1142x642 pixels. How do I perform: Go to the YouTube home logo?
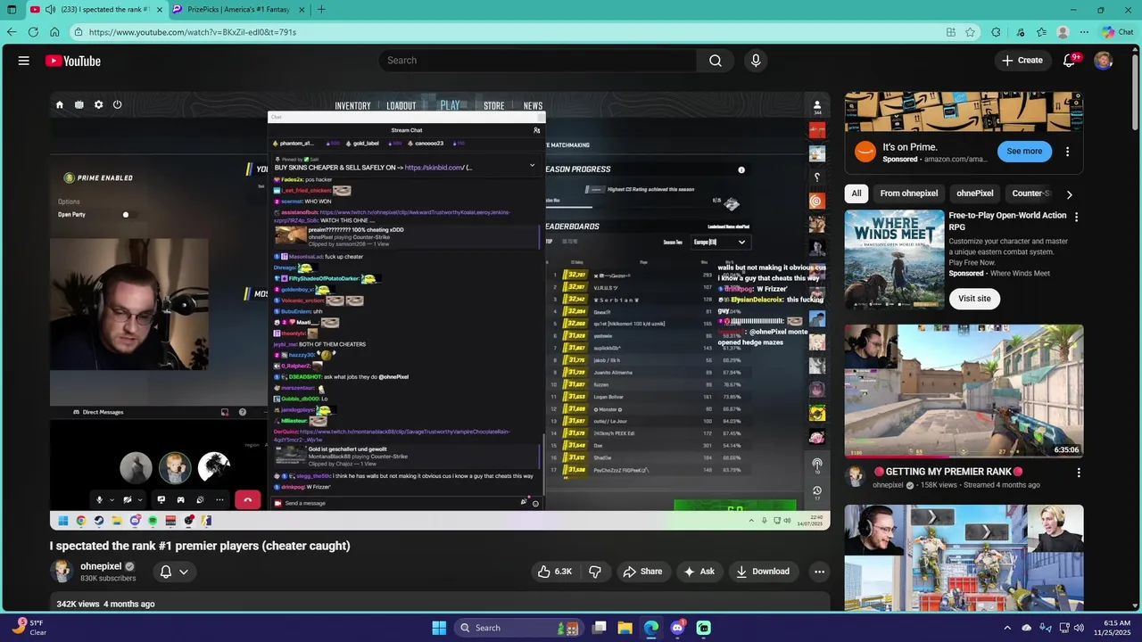tap(73, 61)
